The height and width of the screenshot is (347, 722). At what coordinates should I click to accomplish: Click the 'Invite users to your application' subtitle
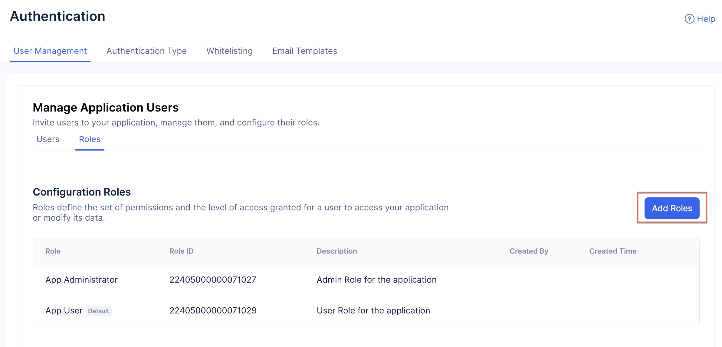(x=176, y=122)
